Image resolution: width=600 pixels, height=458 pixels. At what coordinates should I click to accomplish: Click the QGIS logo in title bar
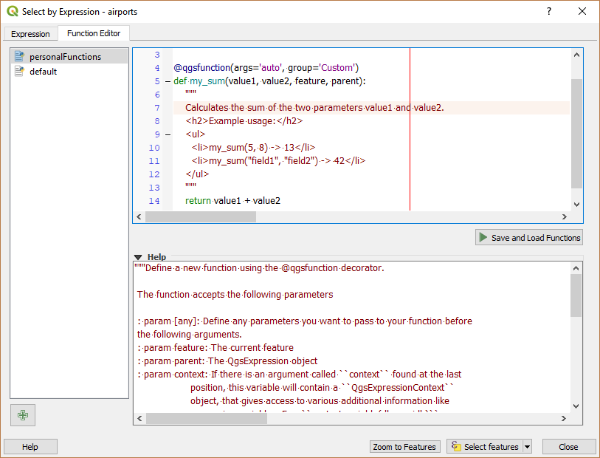click(x=12, y=12)
